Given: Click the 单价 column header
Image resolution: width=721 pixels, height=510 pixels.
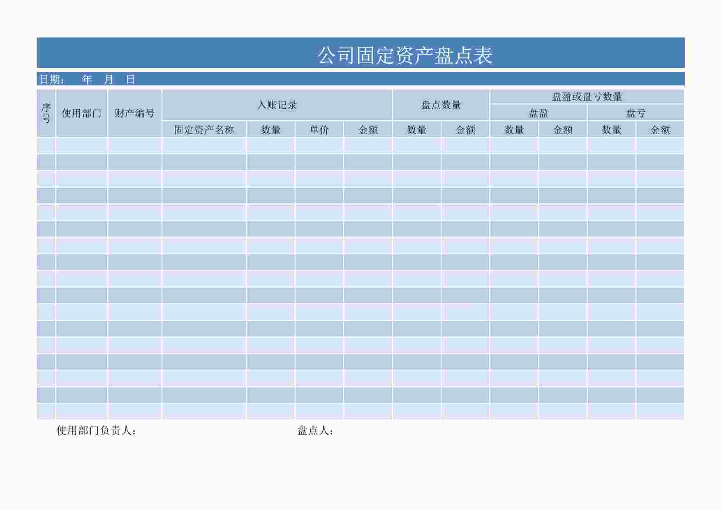Looking at the screenshot, I should click(319, 129).
